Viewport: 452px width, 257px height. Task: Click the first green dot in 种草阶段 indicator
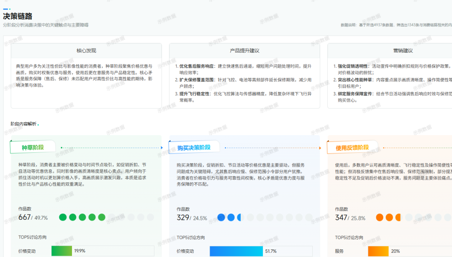[63, 217]
